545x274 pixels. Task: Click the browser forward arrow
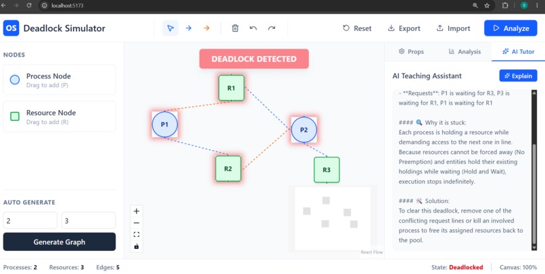16,5
